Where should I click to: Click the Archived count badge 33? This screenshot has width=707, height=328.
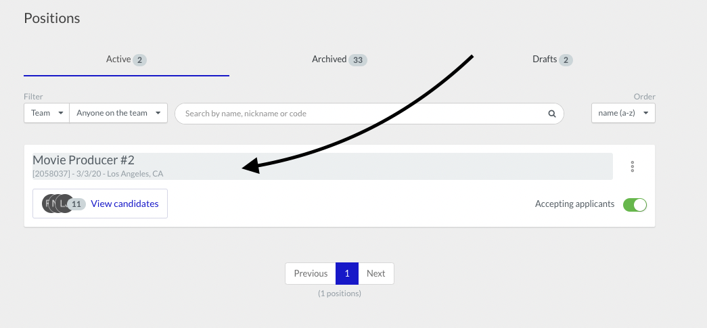[359, 60]
